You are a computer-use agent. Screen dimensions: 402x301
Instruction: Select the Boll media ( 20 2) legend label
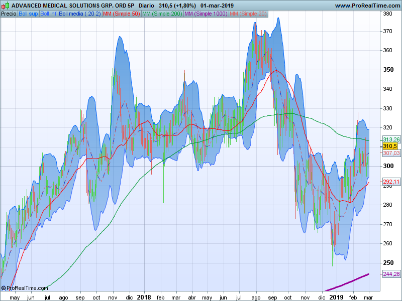(80, 14)
